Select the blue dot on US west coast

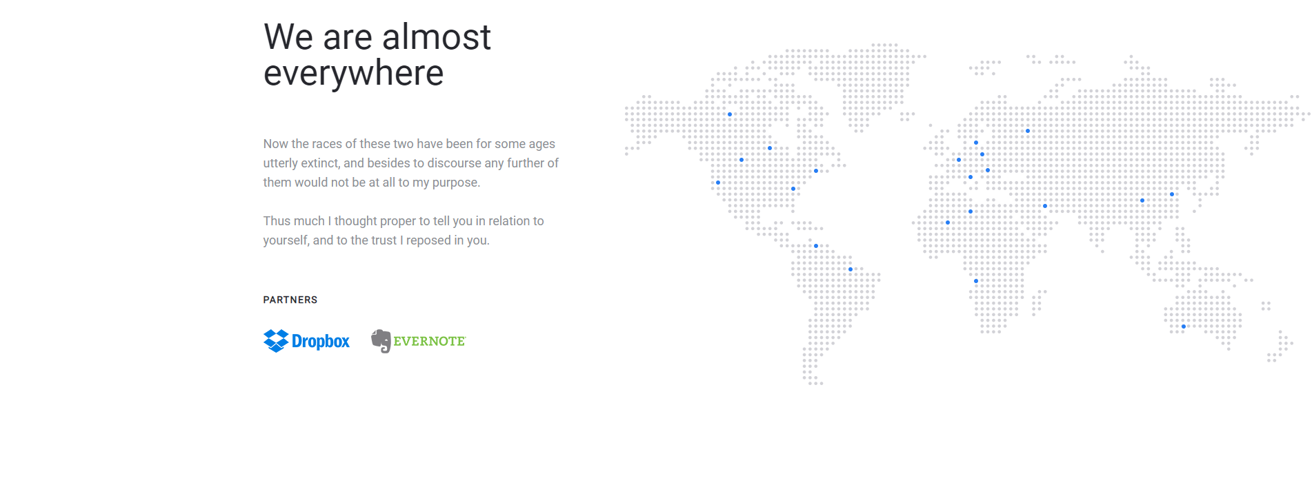[718, 183]
